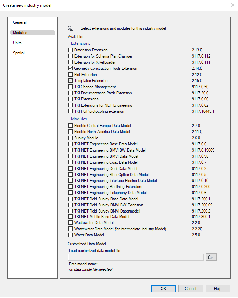This screenshot has height=298, width=238.
Task: Check Electric North America Data Model
Action: 70,132
